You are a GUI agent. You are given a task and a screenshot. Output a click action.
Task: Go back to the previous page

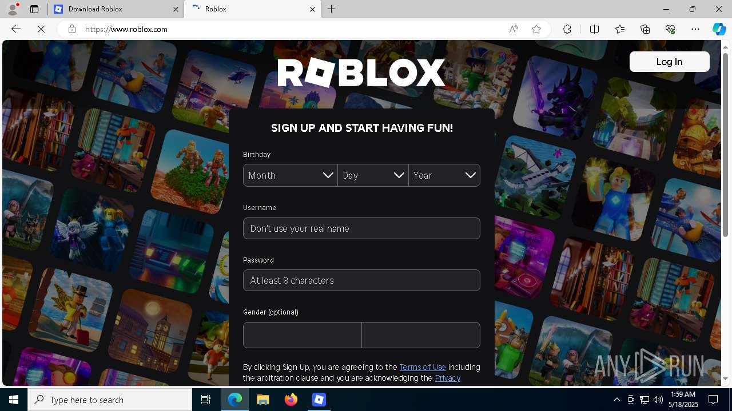coord(16,29)
